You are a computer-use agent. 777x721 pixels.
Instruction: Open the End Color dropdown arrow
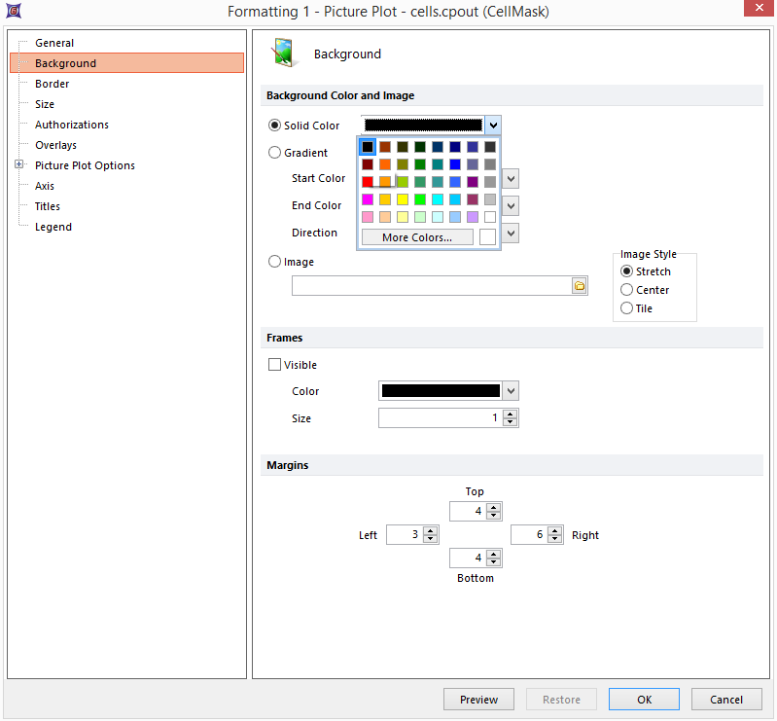point(511,205)
